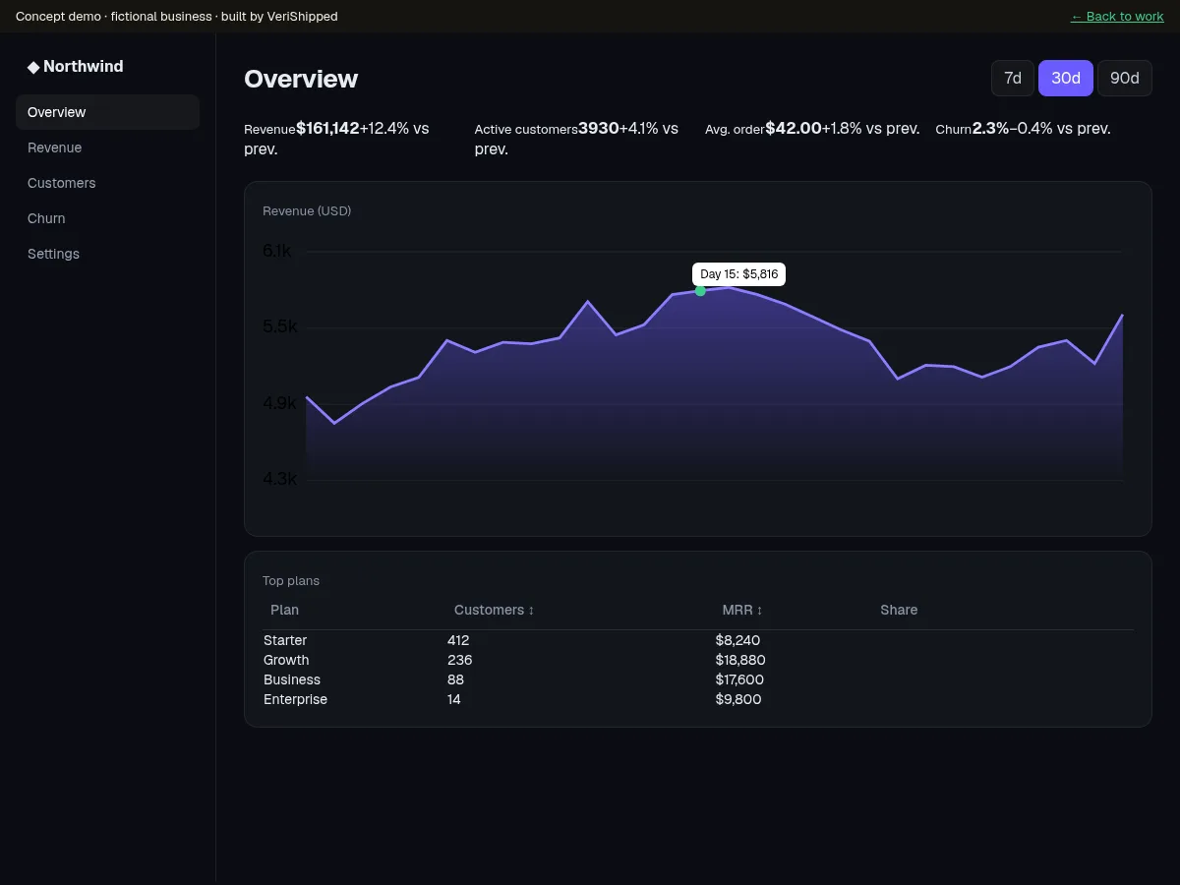
Task: Click the Starter plan row name
Action: tap(285, 640)
